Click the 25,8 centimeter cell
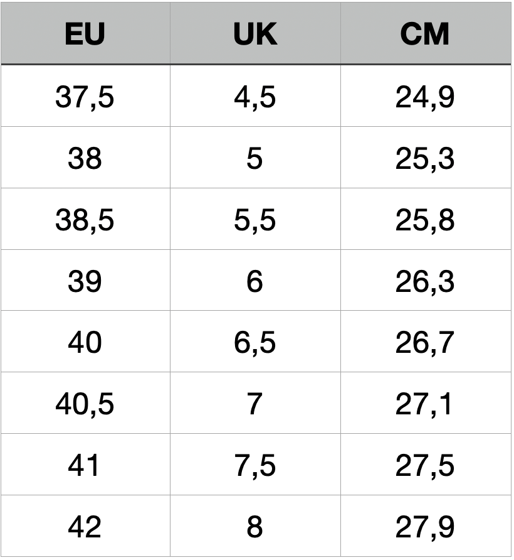Viewport: 514px width, 560px height. (424, 220)
